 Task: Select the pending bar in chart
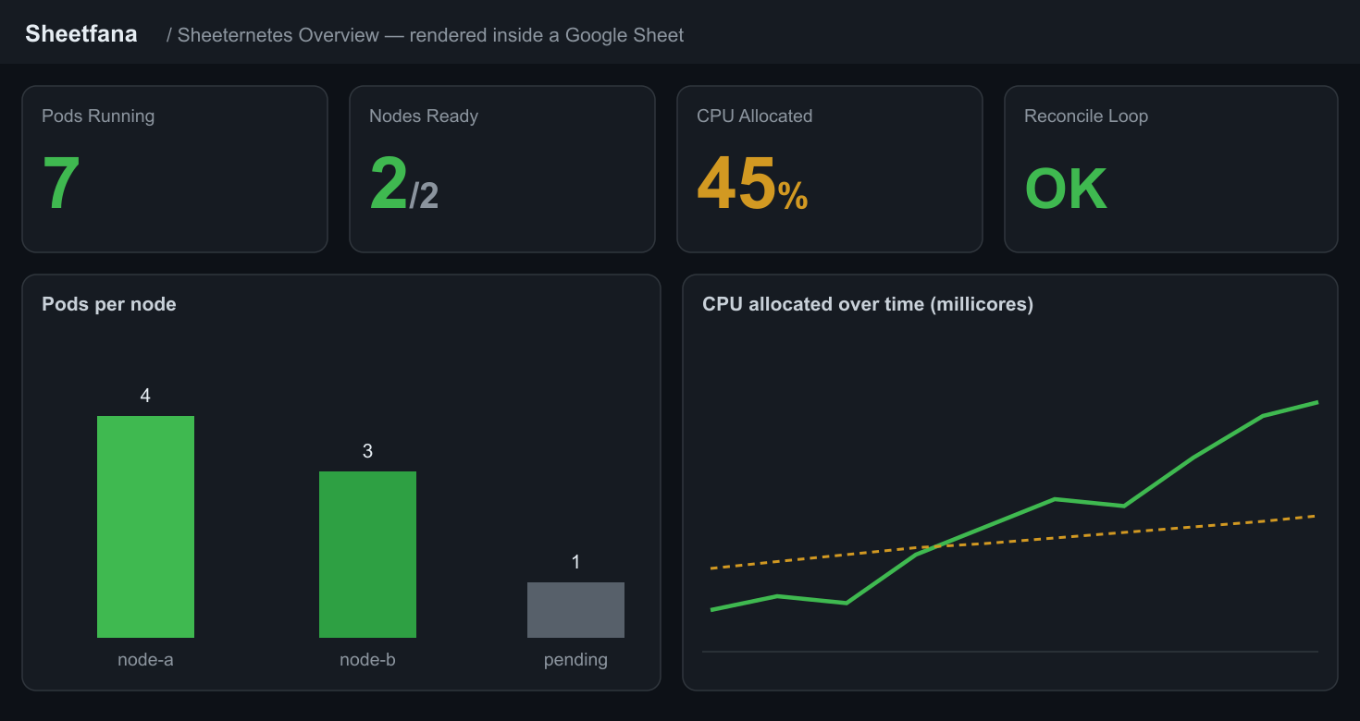coord(575,610)
